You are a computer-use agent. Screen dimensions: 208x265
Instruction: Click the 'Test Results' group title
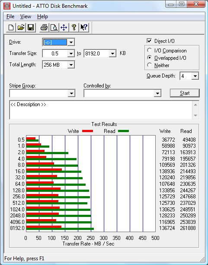point(104,124)
